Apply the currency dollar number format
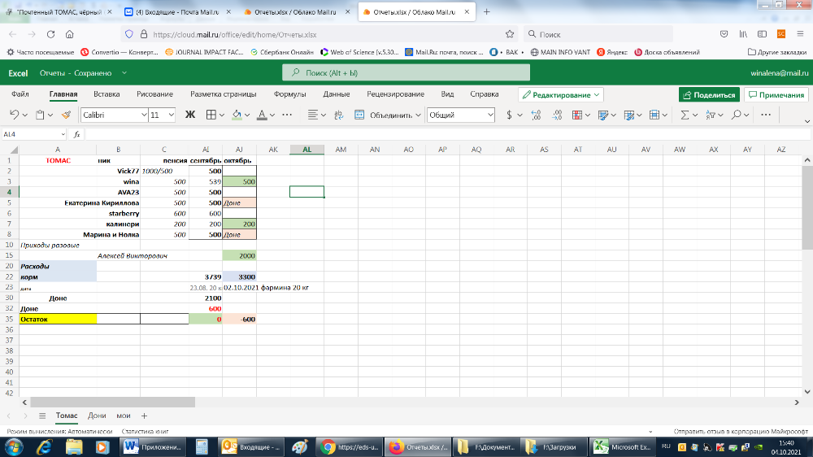The height and width of the screenshot is (457, 813). [509, 115]
